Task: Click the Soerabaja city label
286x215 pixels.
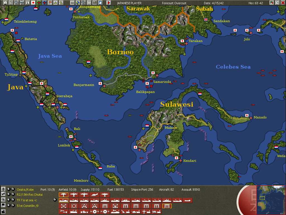Action: [x=65, y=96]
